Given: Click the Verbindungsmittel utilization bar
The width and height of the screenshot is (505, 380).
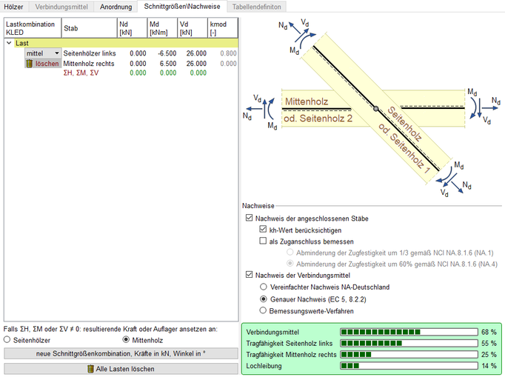Looking at the screenshot, I should pyautogui.click(x=407, y=332).
